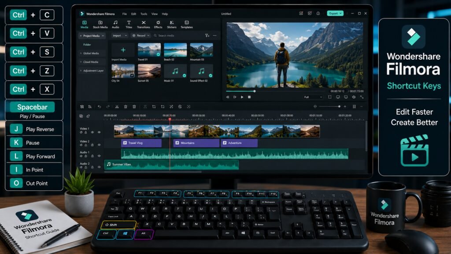This screenshot has height=254, width=451.
Task: Expand the Global Media tree item
Action: pos(81,53)
